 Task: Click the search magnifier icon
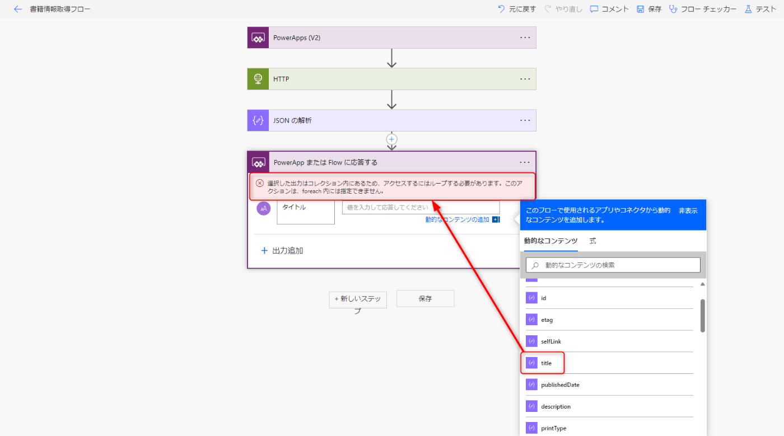point(536,265)
